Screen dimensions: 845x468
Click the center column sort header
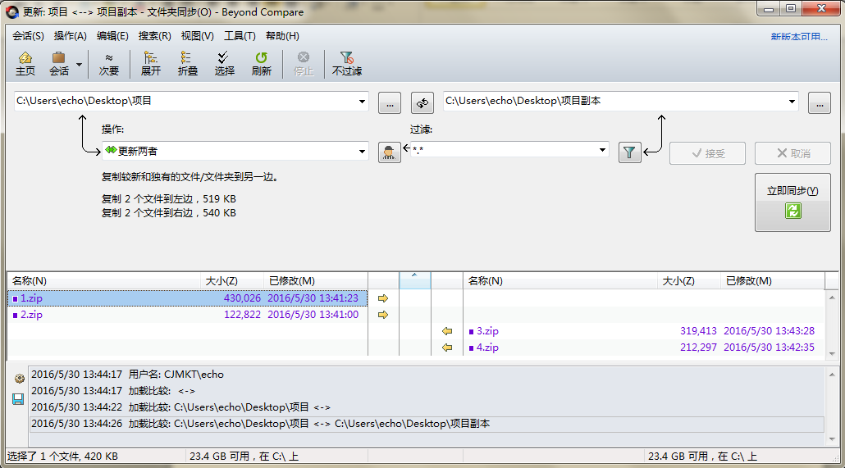click(x=415, y=280)
